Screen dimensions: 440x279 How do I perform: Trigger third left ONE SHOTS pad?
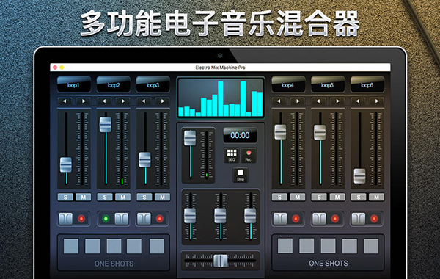click(x=114, y=246)
